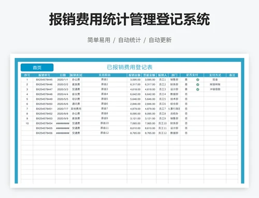Select the 技术部 department cell
The height and width of the screenshot is (198, 259).
(174, 99)
